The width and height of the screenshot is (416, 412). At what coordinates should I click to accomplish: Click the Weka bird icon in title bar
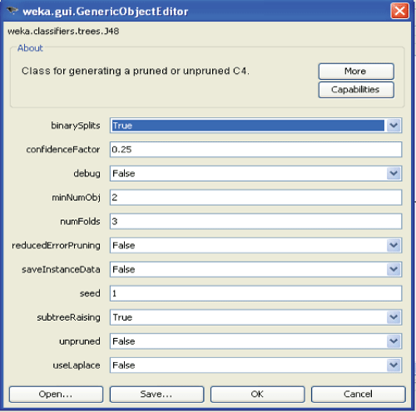[12, 11]
